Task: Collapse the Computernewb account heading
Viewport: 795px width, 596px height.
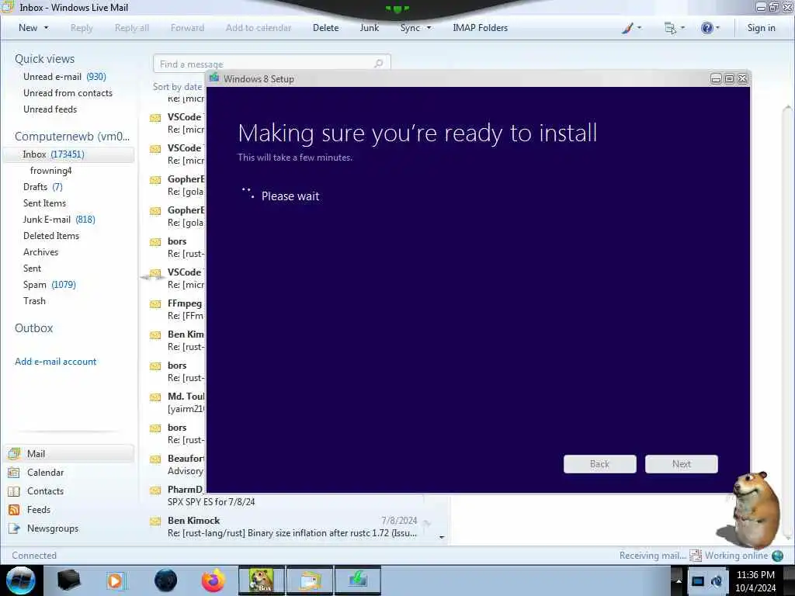Action: (x=72, y=137)
